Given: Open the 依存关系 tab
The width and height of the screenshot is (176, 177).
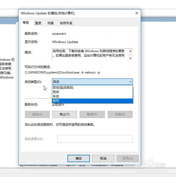Looking at the screenshot, I should point(66,23).
